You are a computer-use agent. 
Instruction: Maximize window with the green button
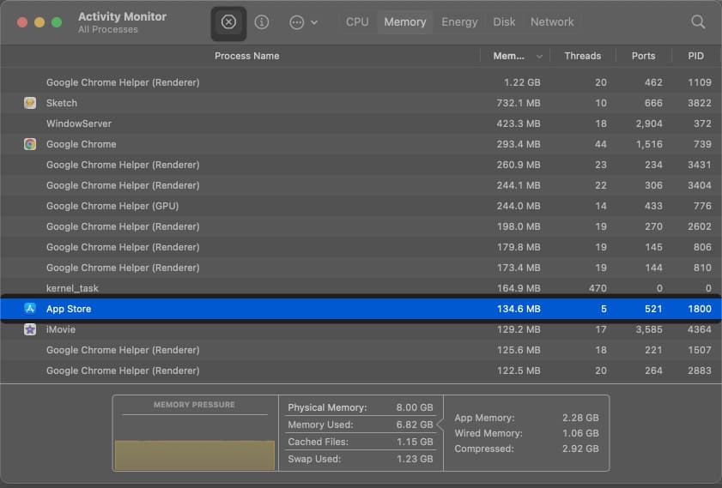point(57,22)
